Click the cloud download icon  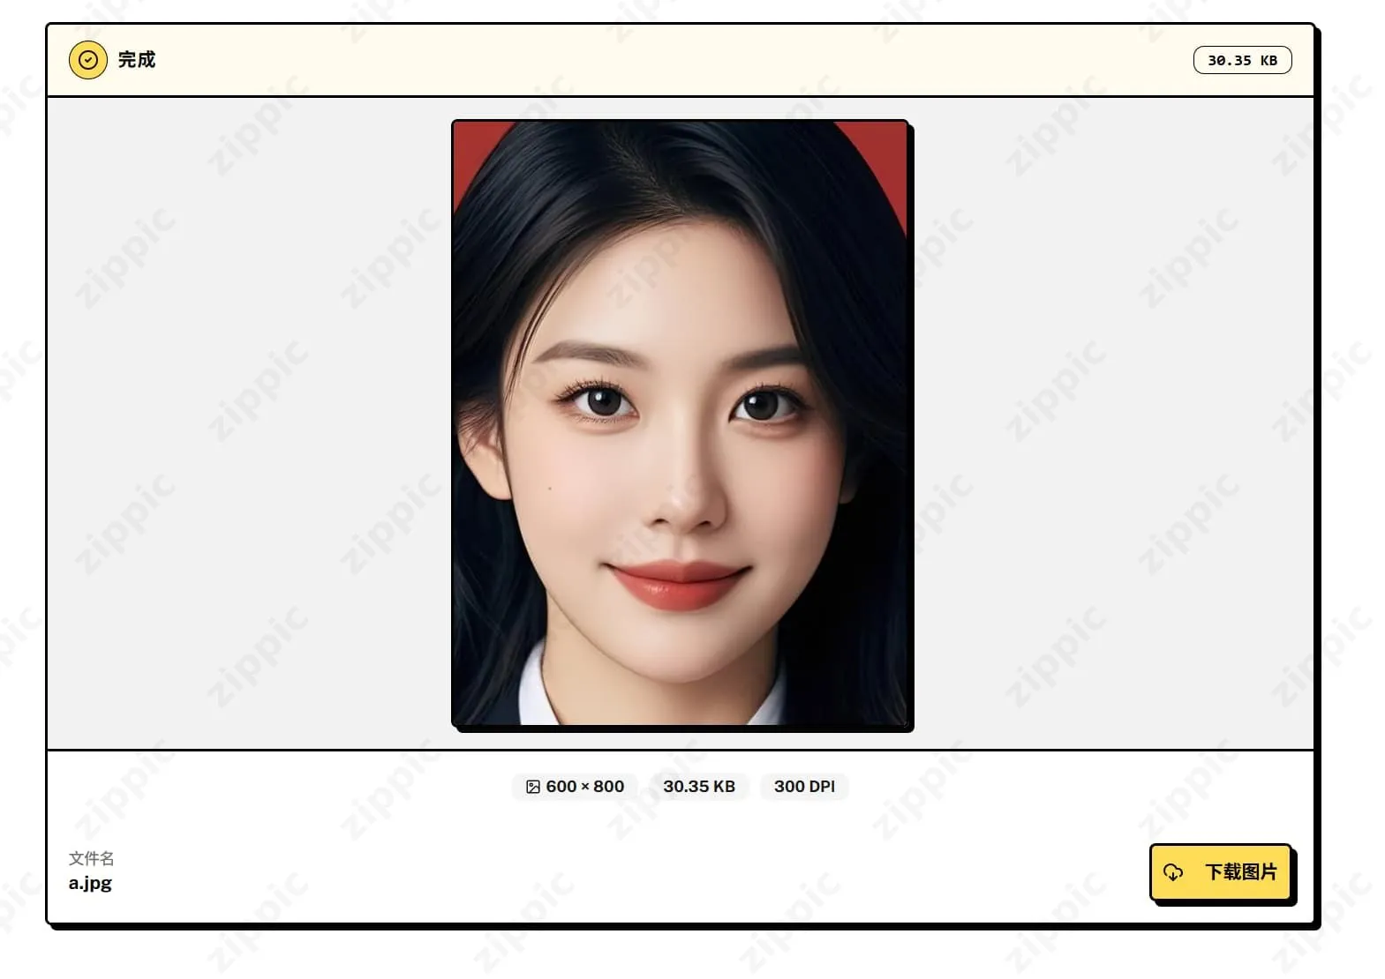1173,872
